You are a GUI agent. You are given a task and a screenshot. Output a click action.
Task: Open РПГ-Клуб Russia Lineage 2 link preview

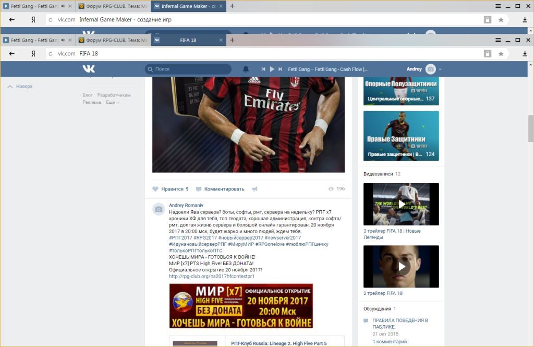(278, 343)
